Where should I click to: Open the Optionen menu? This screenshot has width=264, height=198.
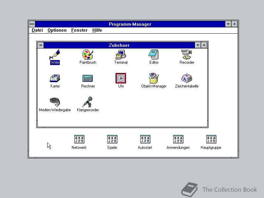point(57,30)
